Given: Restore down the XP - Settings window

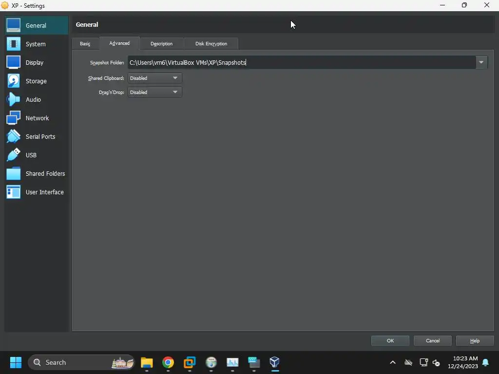Looking at the screenshot, I should click(464, 5).
